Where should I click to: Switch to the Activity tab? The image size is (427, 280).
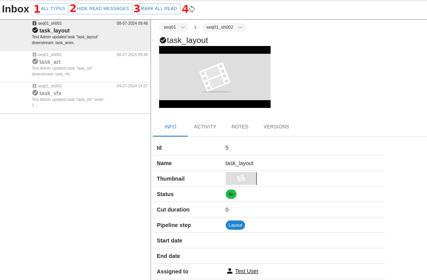pyautogui.click(x=205, y=127)
